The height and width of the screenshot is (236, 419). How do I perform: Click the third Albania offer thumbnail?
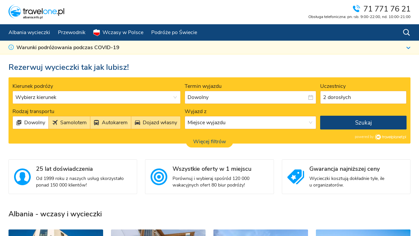(x=261, y=233)
